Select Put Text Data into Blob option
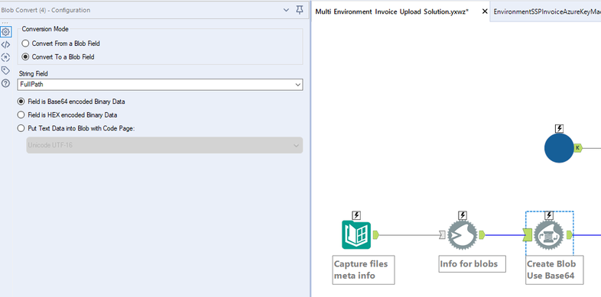The width and height of the screenshot is (601, 297). (76, 128)
